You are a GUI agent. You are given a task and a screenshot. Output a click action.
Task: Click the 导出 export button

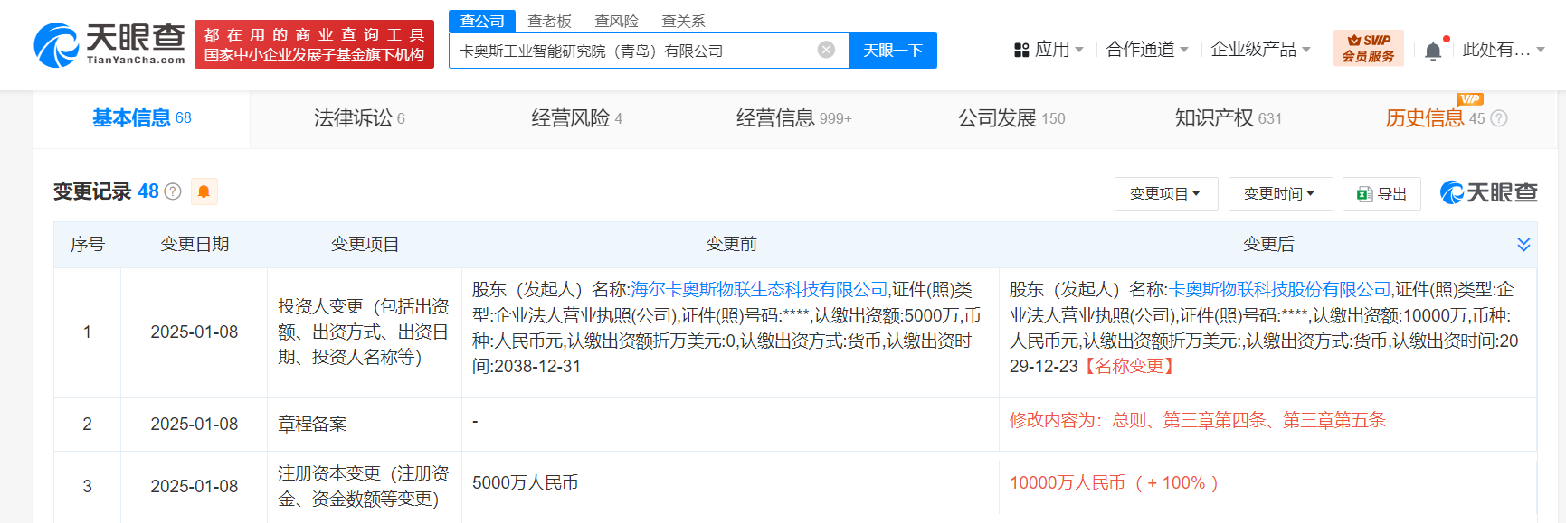1381,194
